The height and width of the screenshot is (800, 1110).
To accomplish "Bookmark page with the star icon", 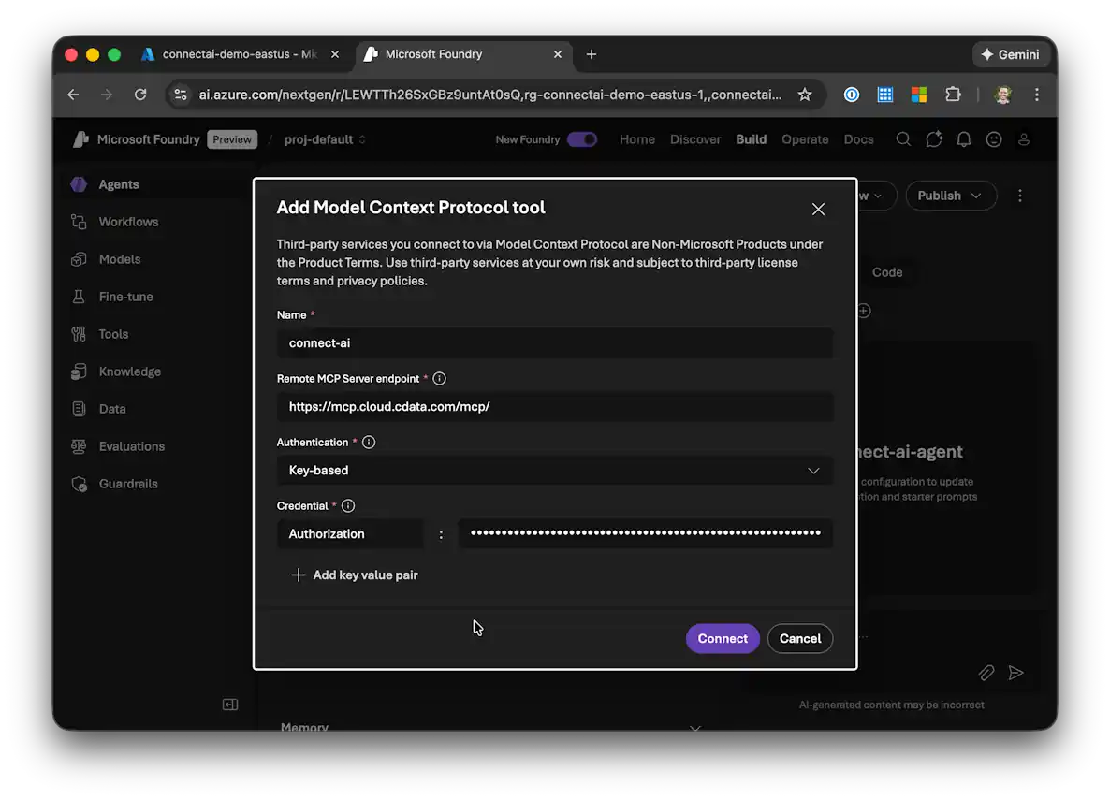I will pyautogui.click(x=804, y=95).
